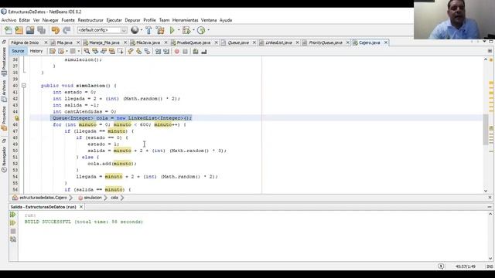Open the Archivo menu

9,20
